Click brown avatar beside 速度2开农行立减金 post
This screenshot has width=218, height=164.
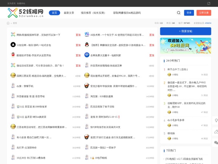[x=87, y=137]
